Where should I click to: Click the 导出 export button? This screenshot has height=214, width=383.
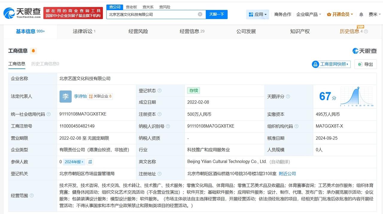pos(365,64)
